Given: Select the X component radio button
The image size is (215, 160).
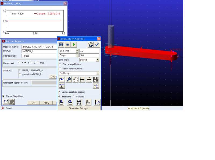Looking at the screenshot, I should pyautogui.click(x=19, y=63).
